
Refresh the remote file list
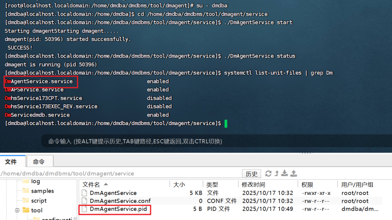pos(268,173)
